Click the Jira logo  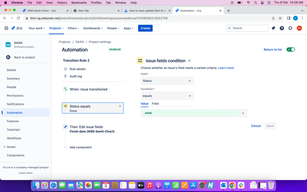tap(17, 28)
